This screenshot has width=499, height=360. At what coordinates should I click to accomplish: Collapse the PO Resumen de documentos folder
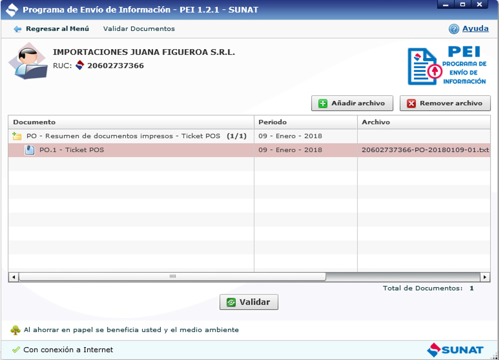[x=17, y=136]
